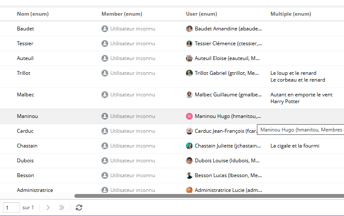Image resolution: width=344 pixels, height=216 pixels.
Task: Click Maninou Hugo's pink avatar
Action: coord(189,116)
